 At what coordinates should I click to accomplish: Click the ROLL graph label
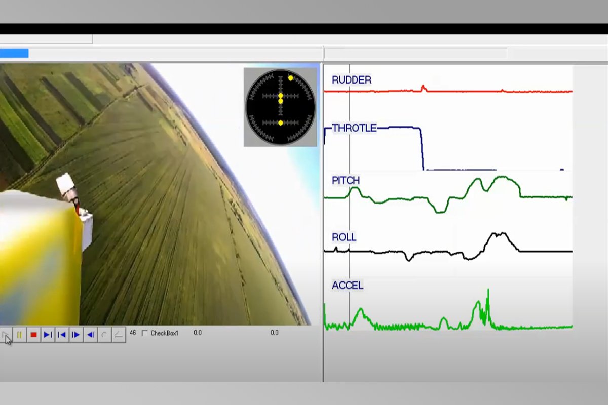344,237
